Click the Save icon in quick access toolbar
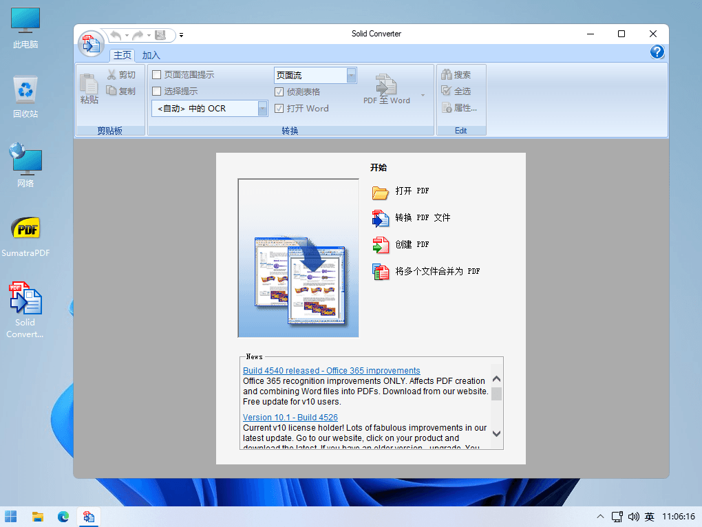The width and height of the screenshot is (702, 527). click(x=160, y=35)
